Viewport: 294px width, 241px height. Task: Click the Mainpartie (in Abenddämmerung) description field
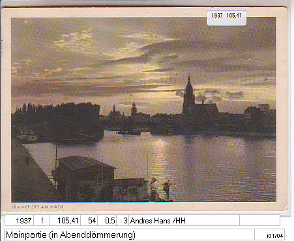129,235
